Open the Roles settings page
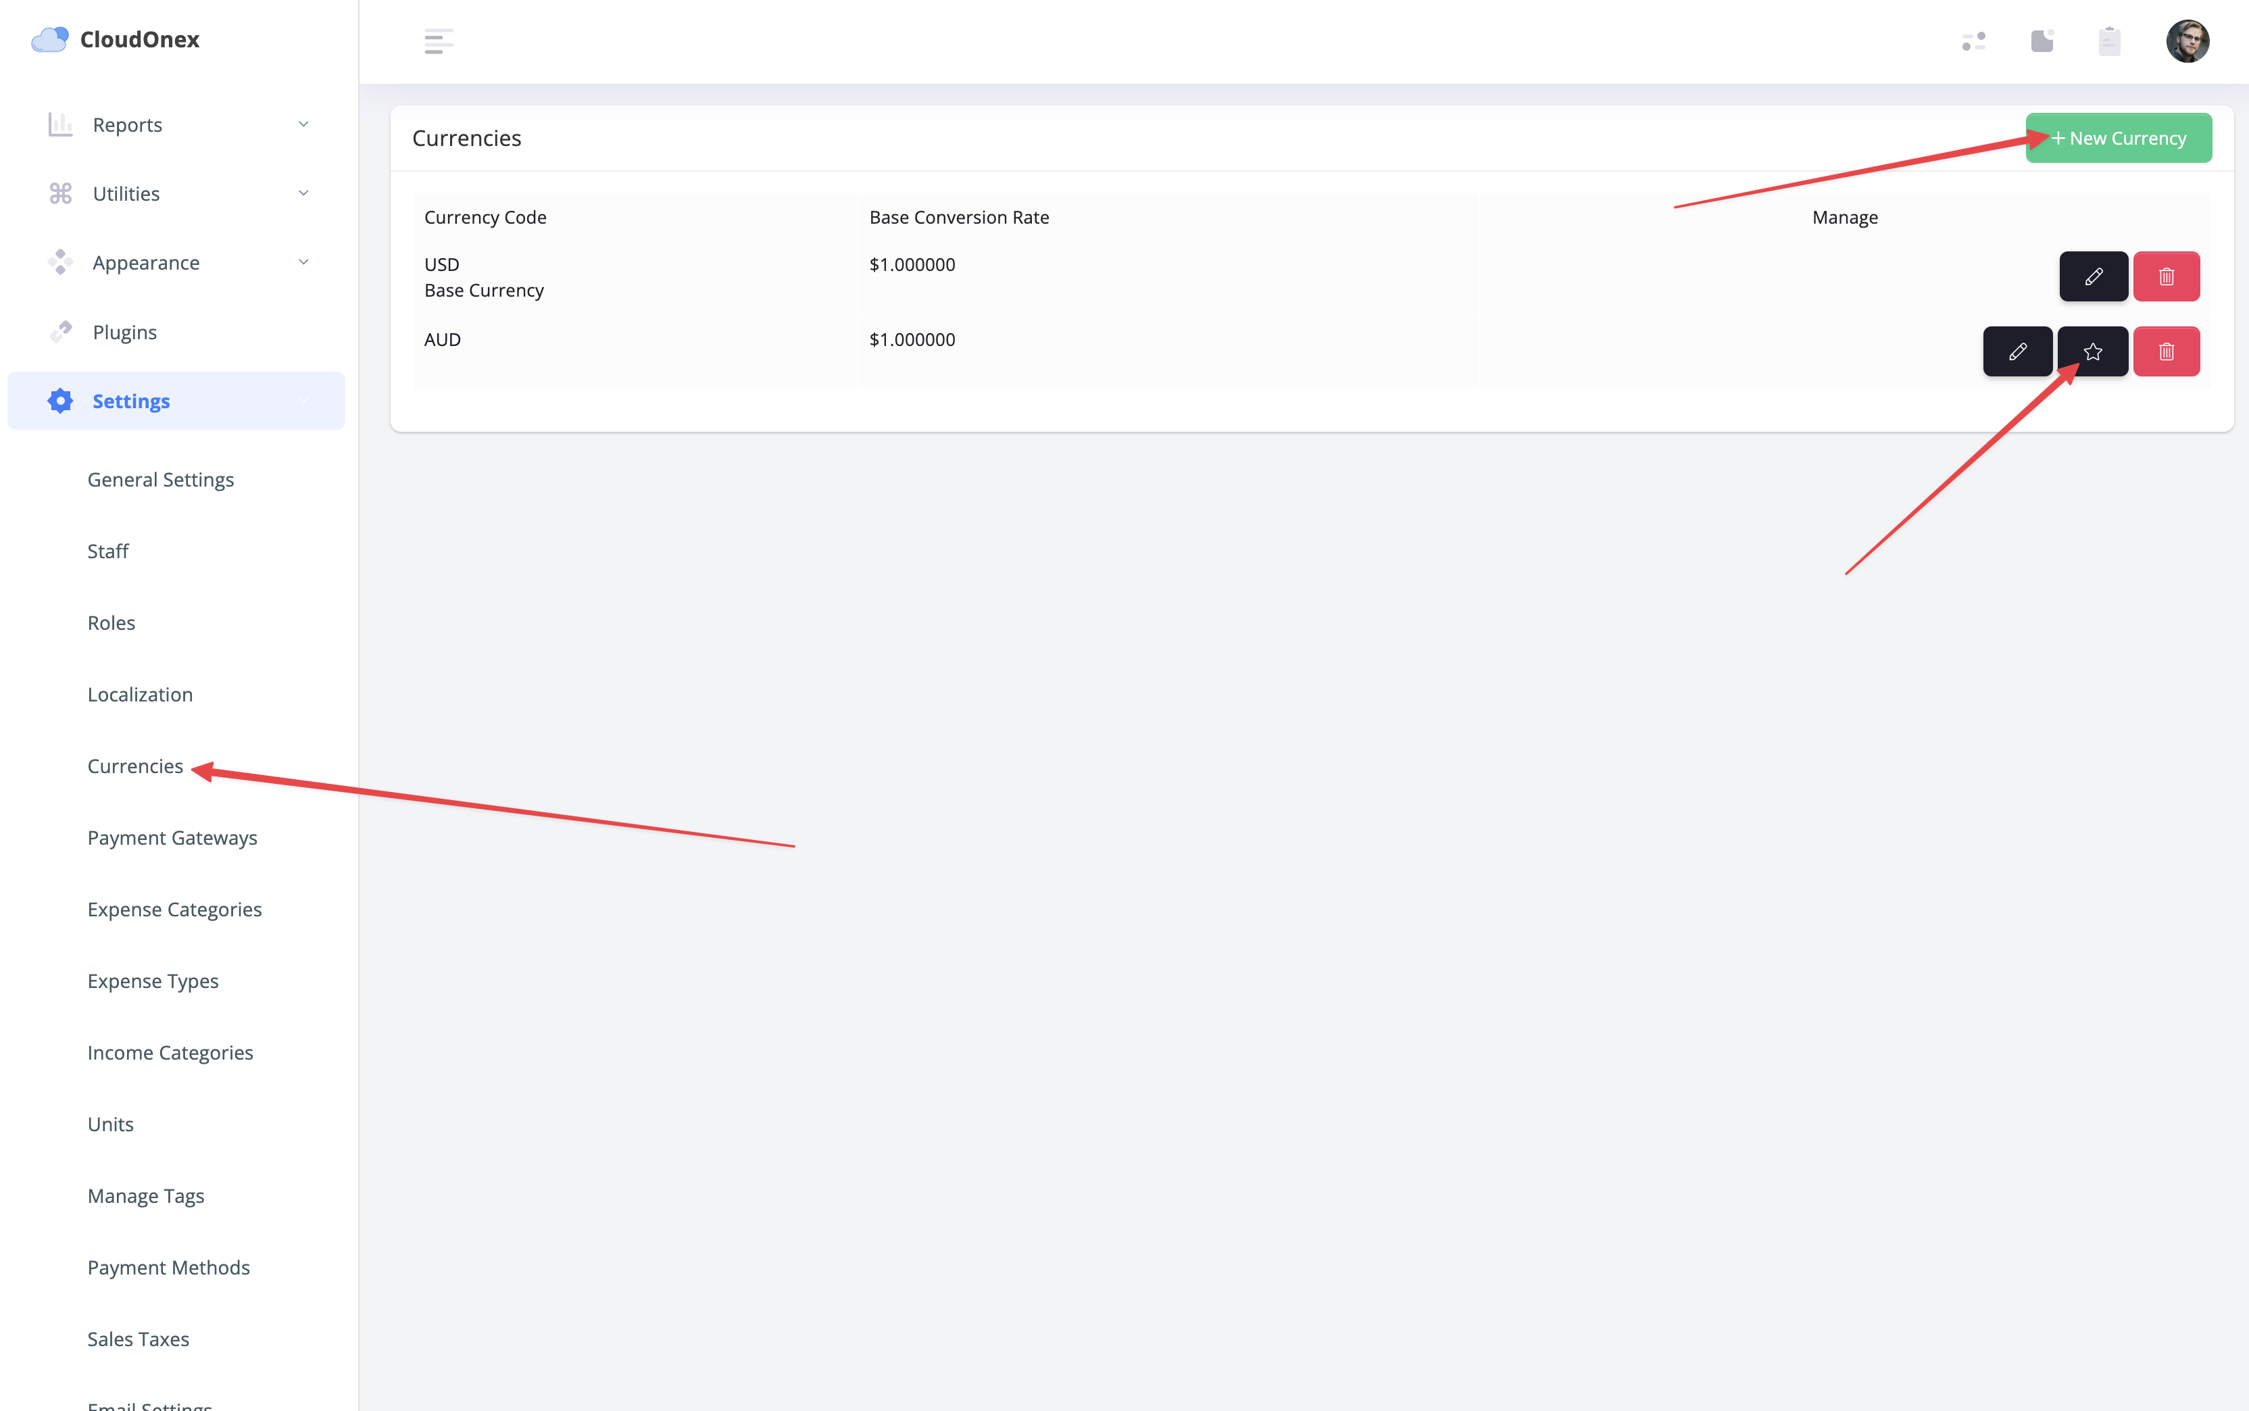This screenshot has height=1411, width=2249. (111, 622)
